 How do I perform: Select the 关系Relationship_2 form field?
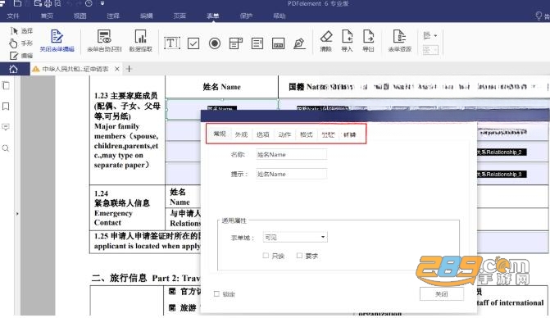point(502,152)
